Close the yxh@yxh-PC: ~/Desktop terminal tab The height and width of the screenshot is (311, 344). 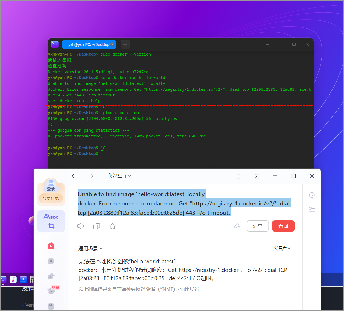(x=113, y=44)
